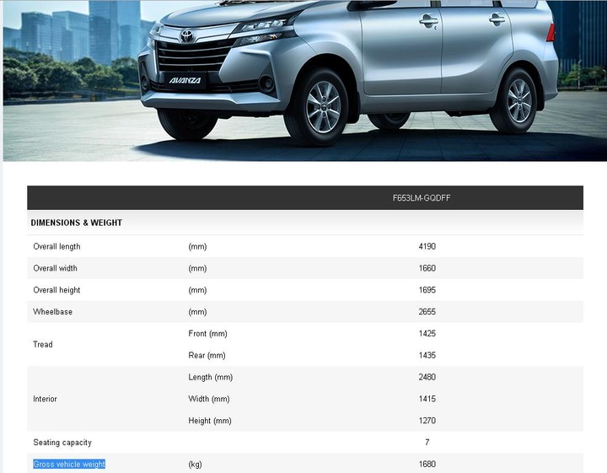Click the 1425 front tread value
The width and height of the screenshot is (607, 473).
pos(427,333)
